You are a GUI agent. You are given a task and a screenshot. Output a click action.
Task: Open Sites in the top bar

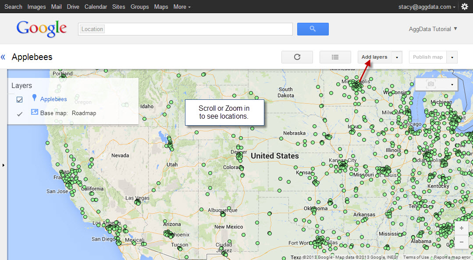[118, 7]
